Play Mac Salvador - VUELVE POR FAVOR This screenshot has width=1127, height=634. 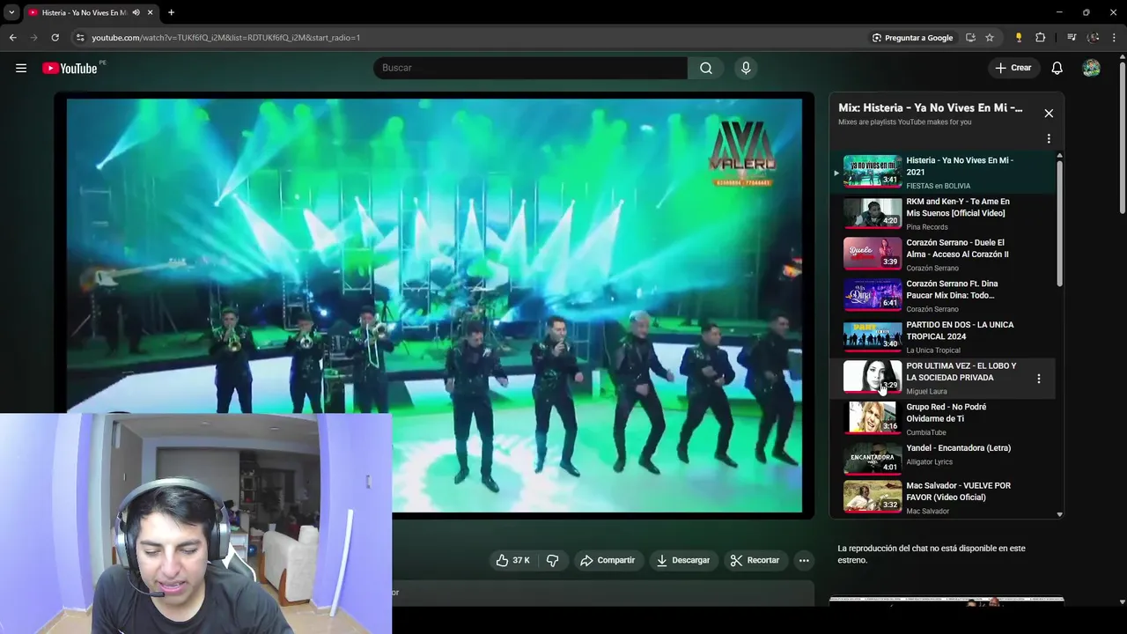tap(944, 498)
